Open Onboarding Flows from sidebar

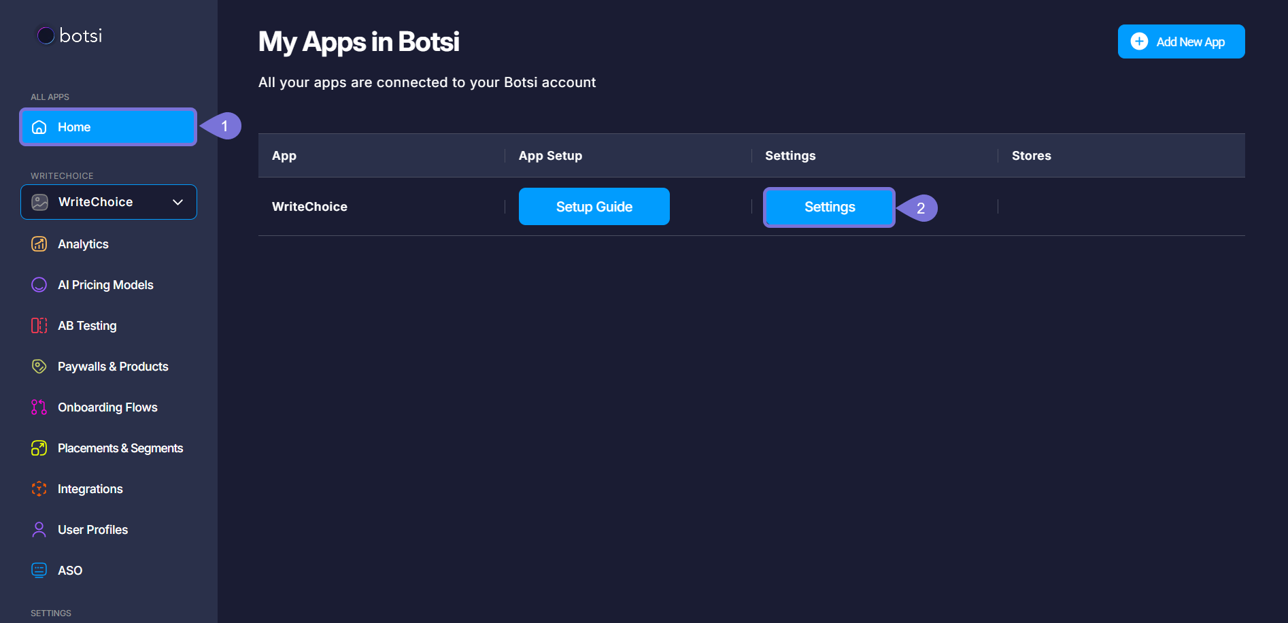(107, 407)
